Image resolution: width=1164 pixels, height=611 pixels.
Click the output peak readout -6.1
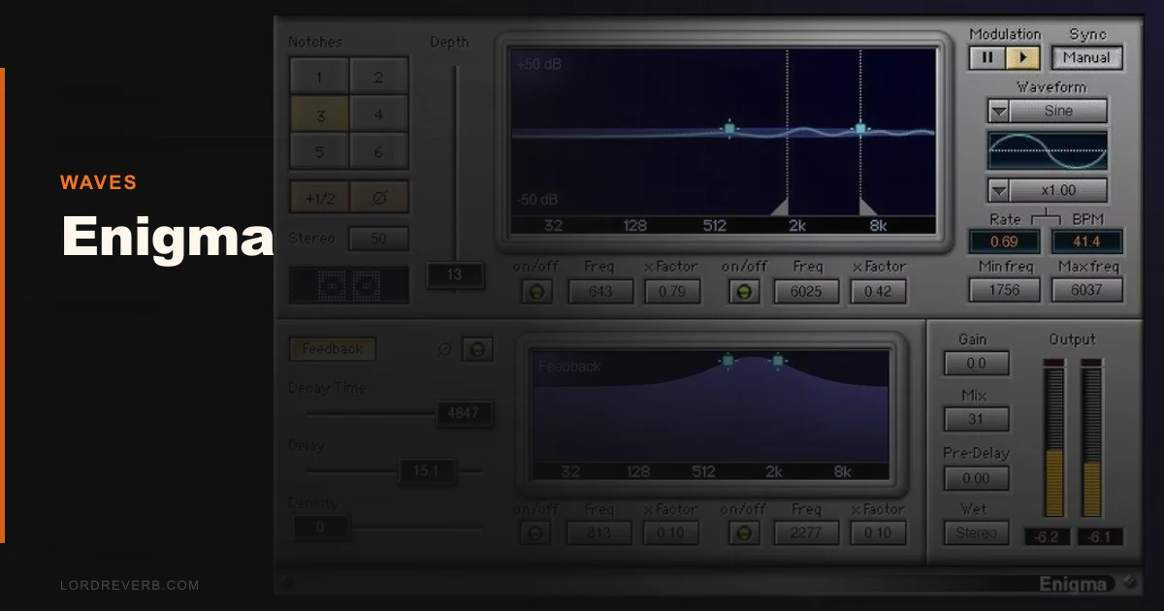click(x=1100, y=536)
